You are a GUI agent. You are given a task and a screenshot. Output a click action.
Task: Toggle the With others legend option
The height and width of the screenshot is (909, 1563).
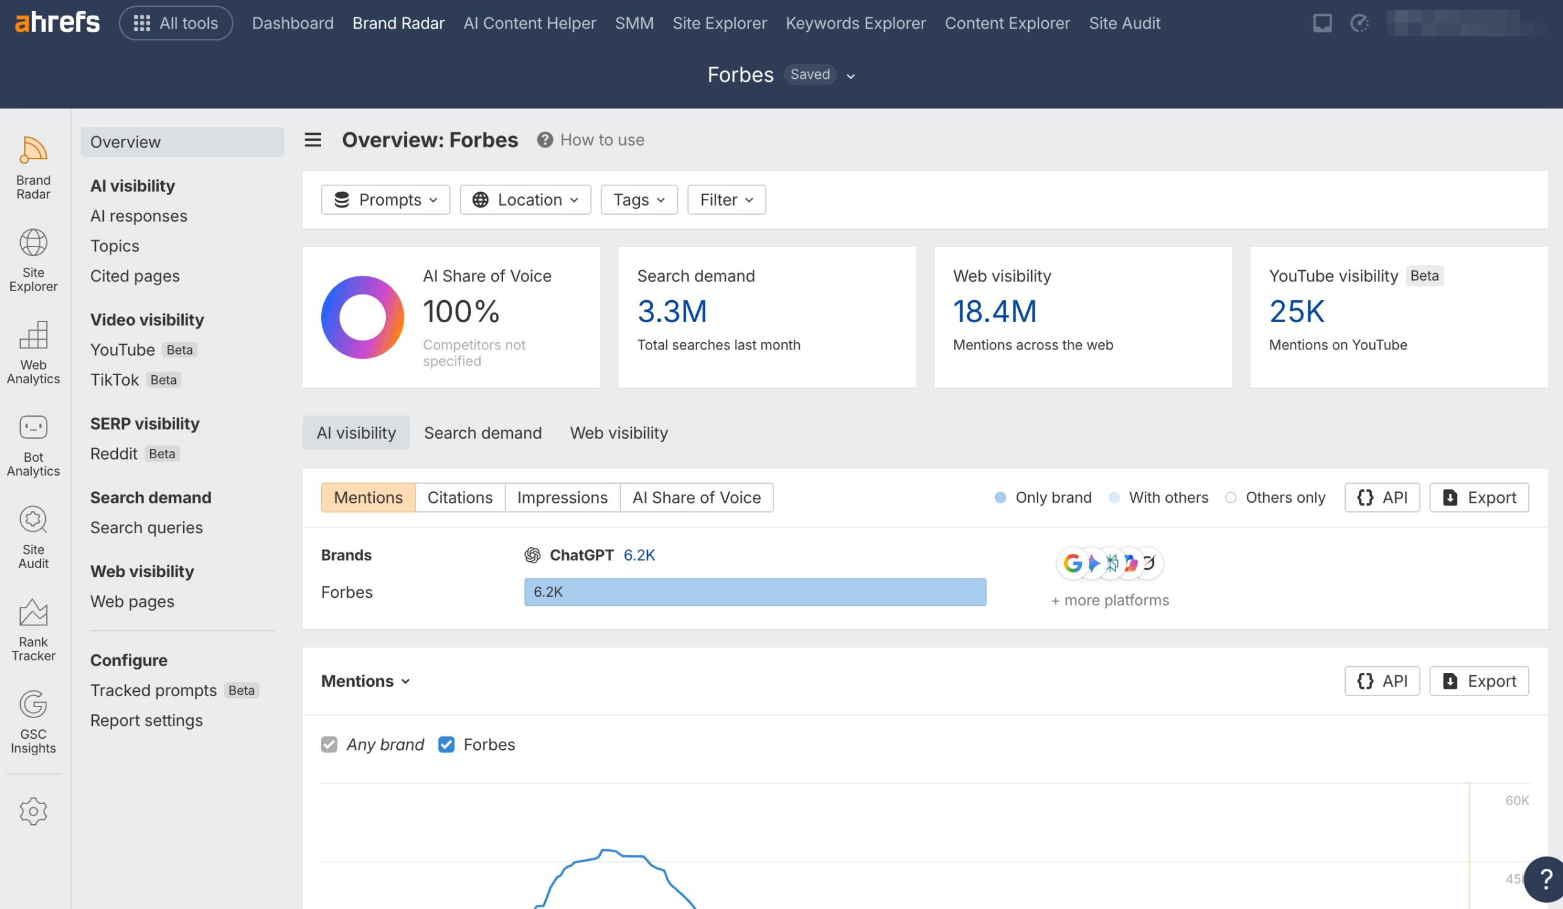coord(1158,498)
